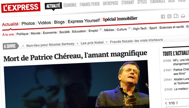
Task: Open the Mort de Patrice Chéreau headline
Action: click(x=75, y=56)
